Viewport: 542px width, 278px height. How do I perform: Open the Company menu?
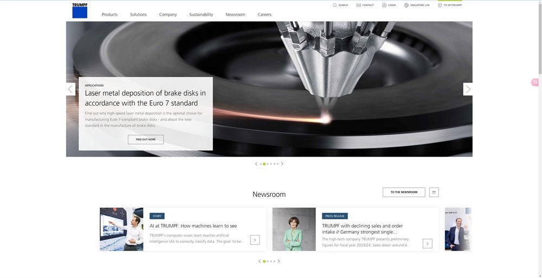168,15
